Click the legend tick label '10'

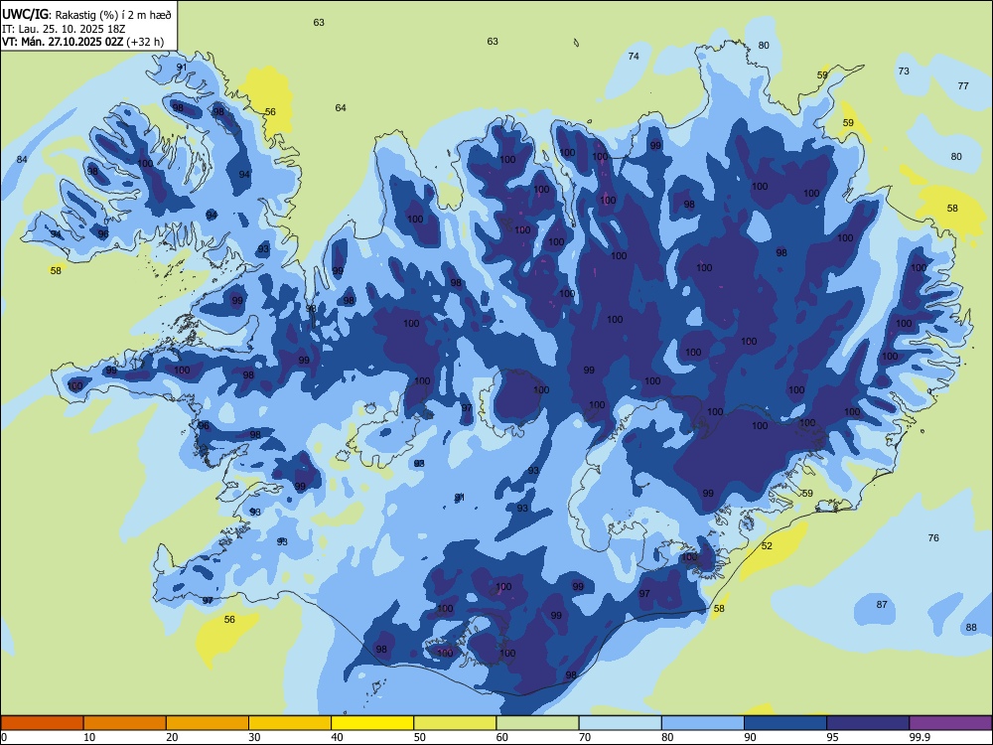click(x=89, y=737)
